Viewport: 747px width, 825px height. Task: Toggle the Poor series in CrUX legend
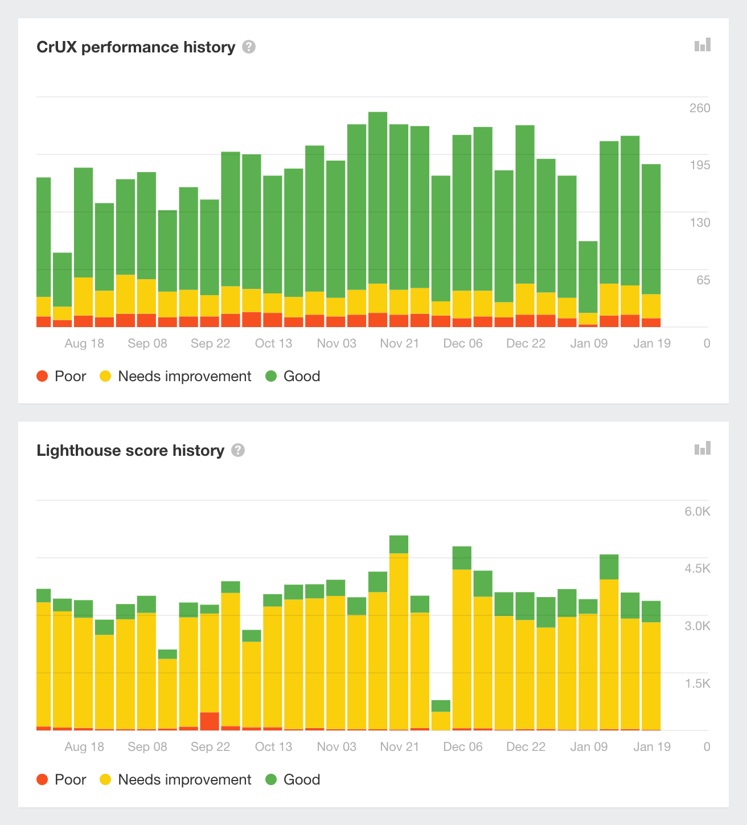coord(69,376)
